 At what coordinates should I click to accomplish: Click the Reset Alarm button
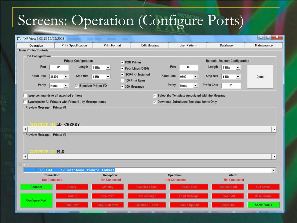(x=263, y=196)
